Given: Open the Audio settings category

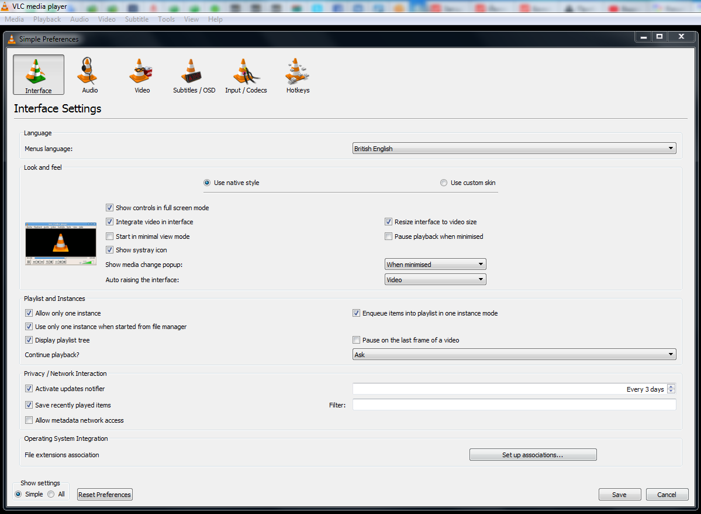Looking at the screenshot, I should click(90, 75).
